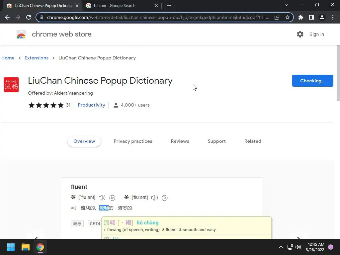This screenshot has width=340, height=255.
Task: Go back to the previous page
Action: [7, 17]
